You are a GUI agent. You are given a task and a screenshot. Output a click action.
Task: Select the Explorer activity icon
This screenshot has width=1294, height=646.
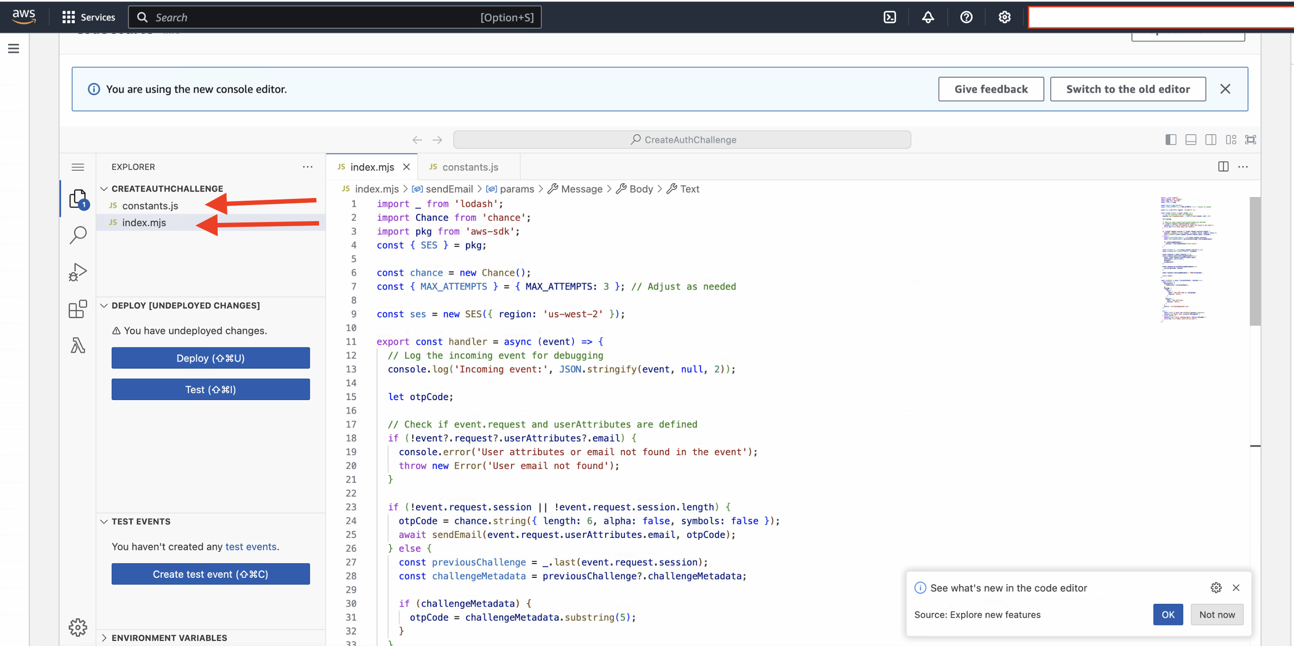click(x=78, y=199)
